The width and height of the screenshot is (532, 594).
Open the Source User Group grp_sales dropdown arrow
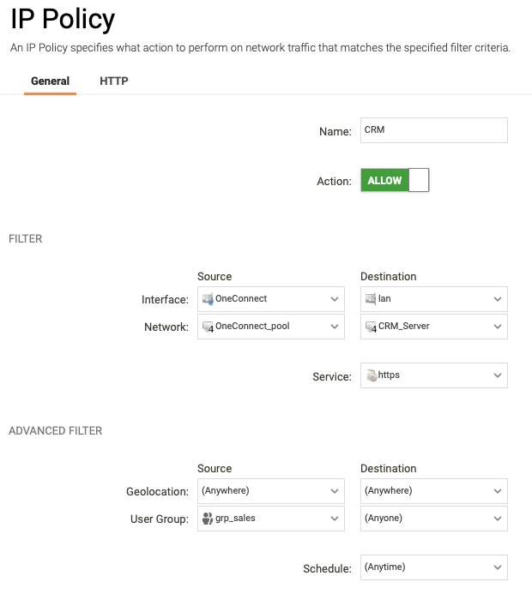[x=335, y=519]
